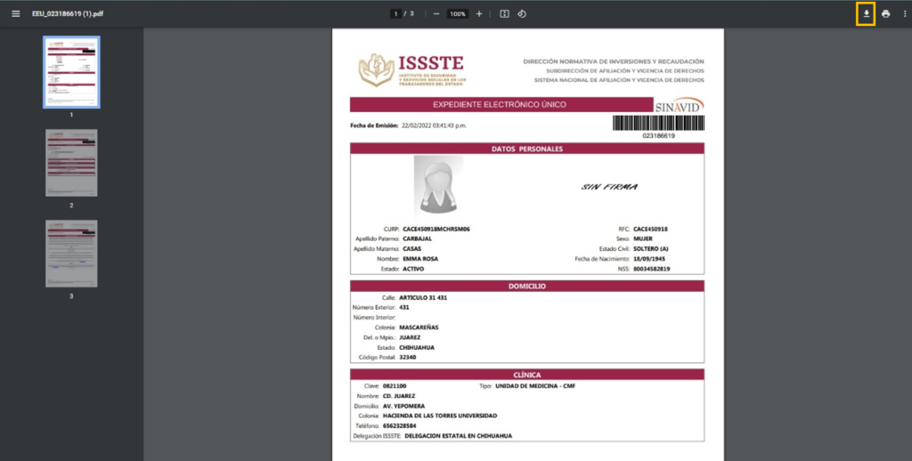Screen dimensions: 912x461
Task: Click the DOMICILIO section header
Action: coord(527,286)
